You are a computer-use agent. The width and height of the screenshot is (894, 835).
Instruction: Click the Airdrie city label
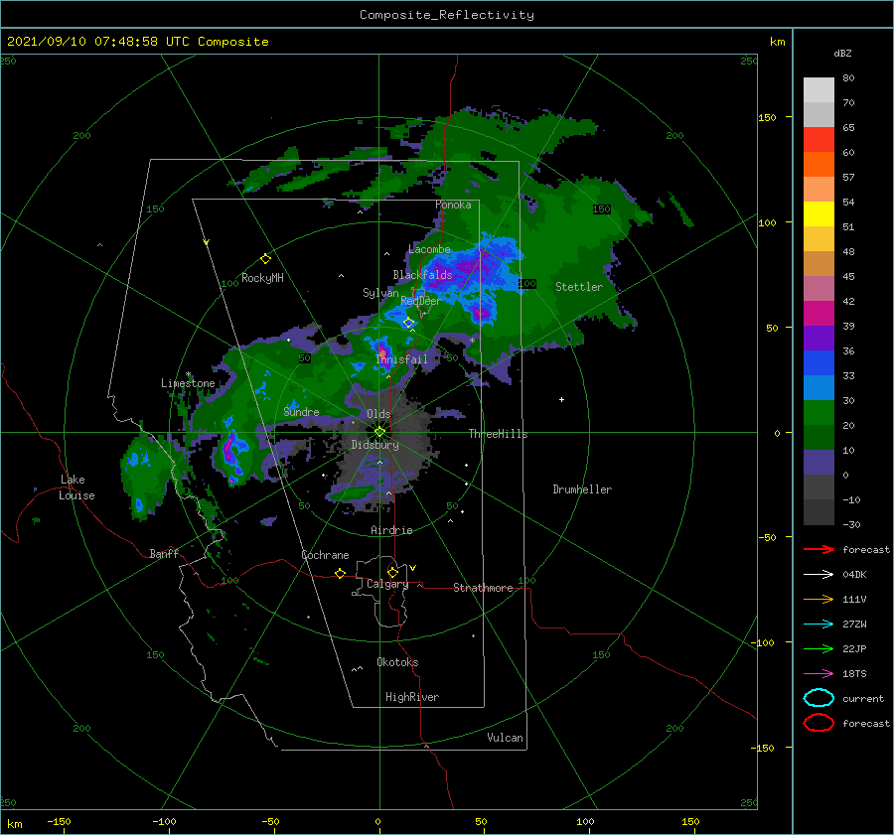pos(391,530)
